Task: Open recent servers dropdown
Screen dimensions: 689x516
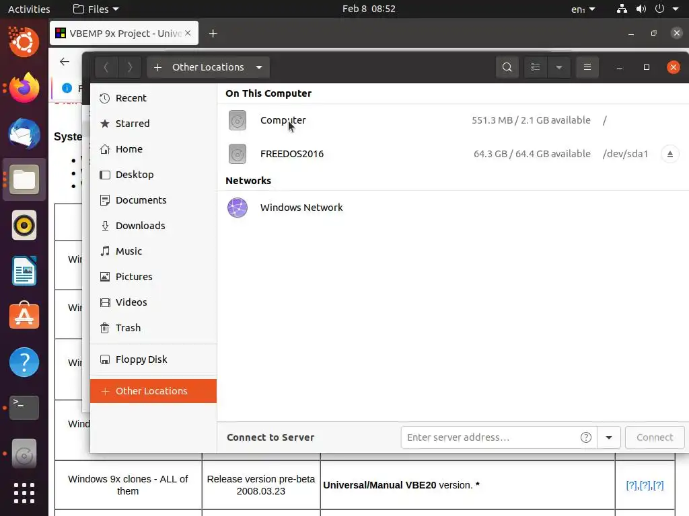Action: pos(608,437)
